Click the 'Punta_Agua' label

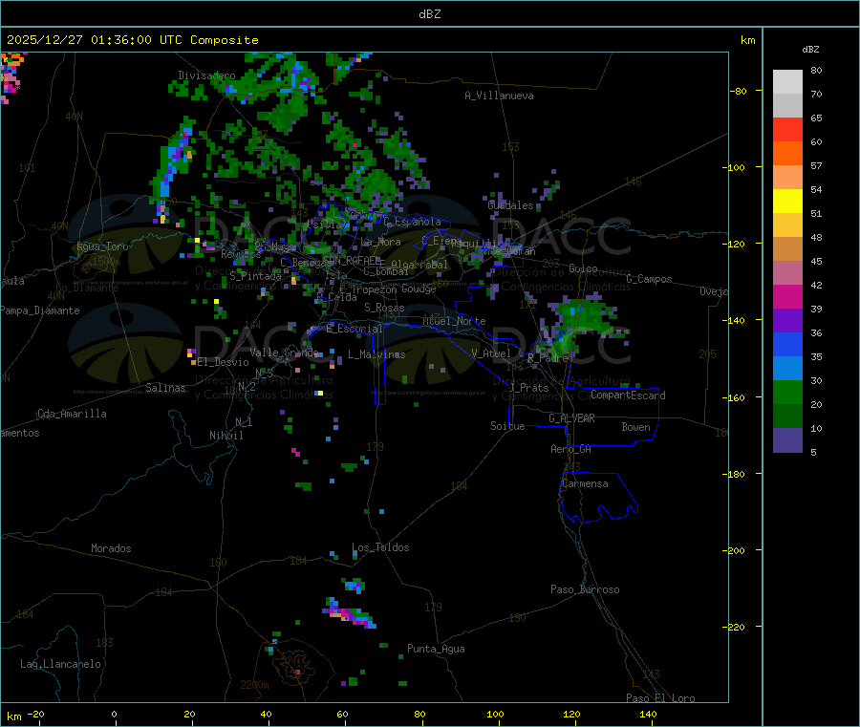[x=436, y=650]
